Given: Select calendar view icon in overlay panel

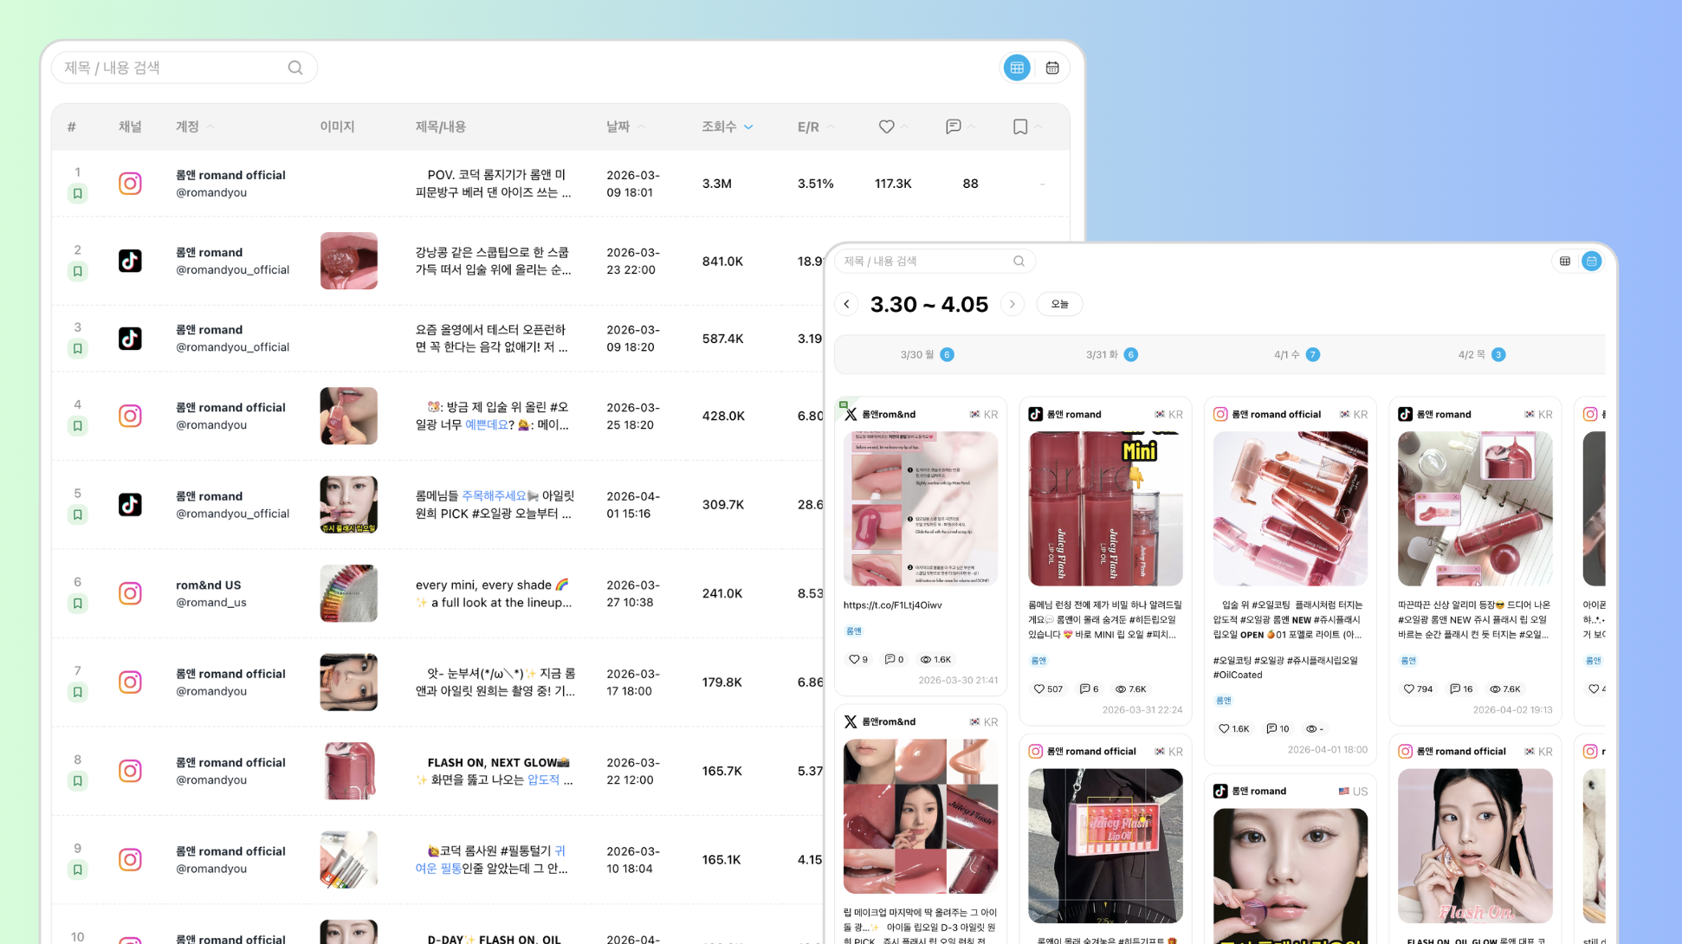Looking at the screenshot, I should tap(1592, 261).
